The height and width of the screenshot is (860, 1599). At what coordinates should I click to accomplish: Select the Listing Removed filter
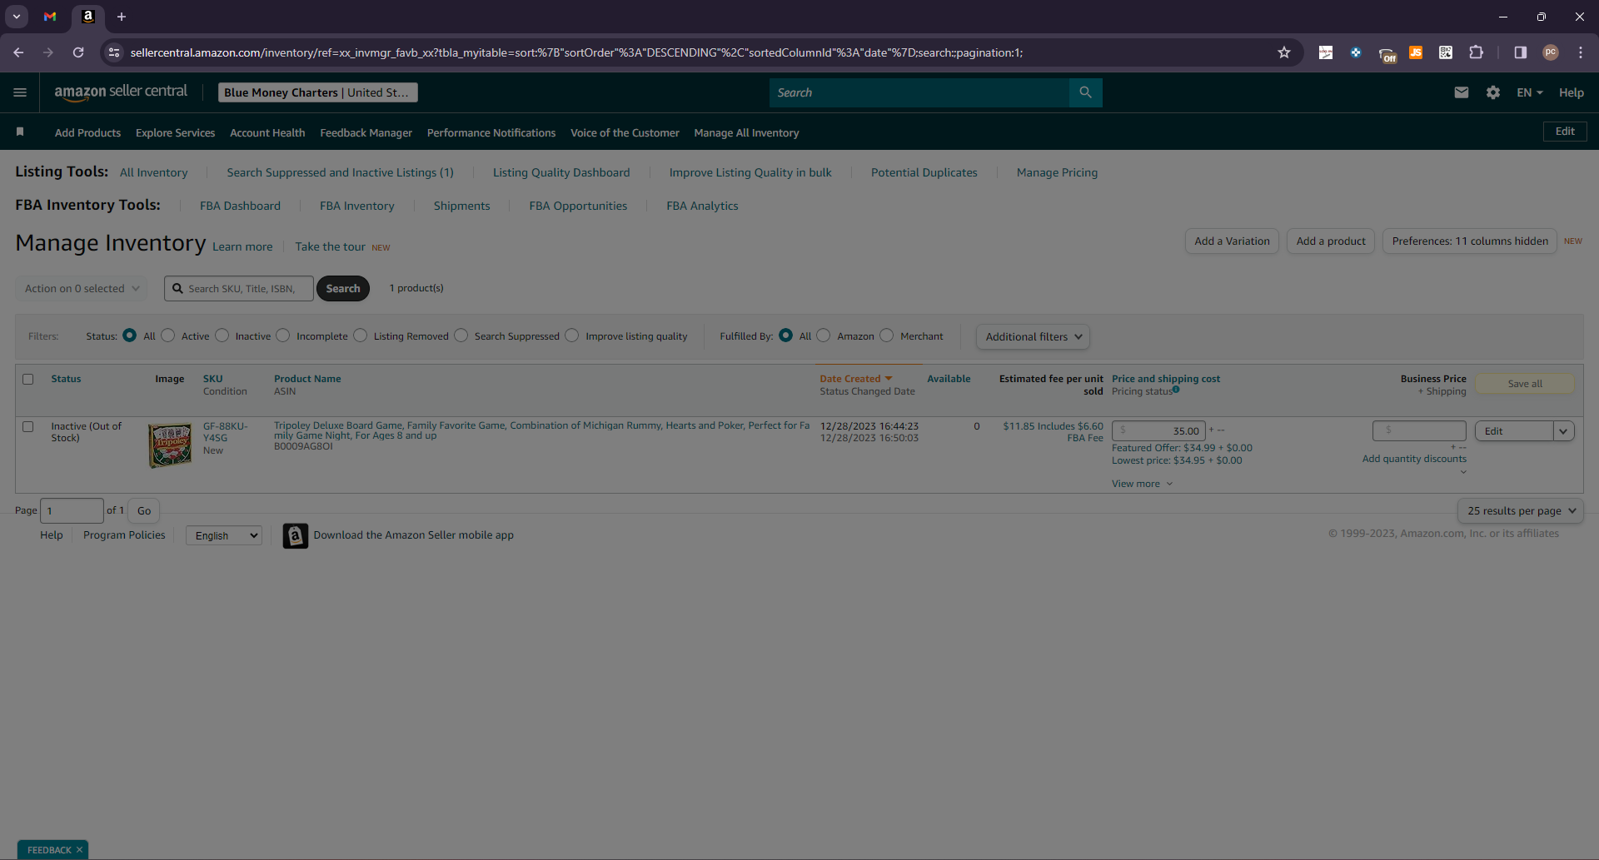coord(361,336)
